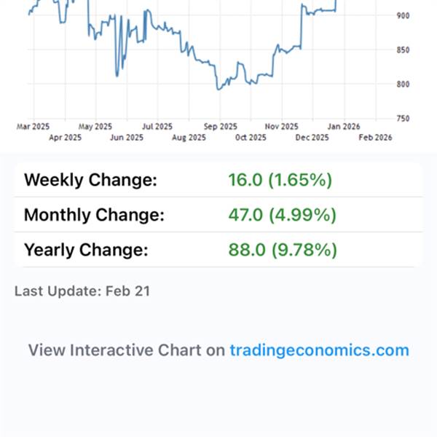Click the Weekly Change label
This screenshot has height=437, width=437.
click(90, 180)
